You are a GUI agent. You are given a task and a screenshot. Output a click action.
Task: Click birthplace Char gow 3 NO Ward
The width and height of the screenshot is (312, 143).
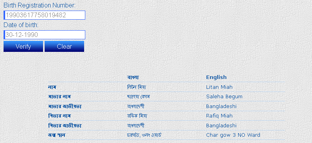click(233, 135)
